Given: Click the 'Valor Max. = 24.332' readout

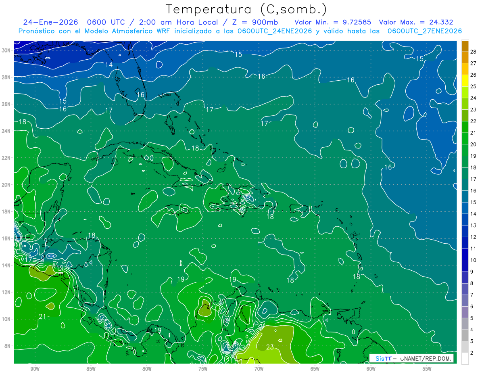Looking at the screenshot, I should 417,23.
